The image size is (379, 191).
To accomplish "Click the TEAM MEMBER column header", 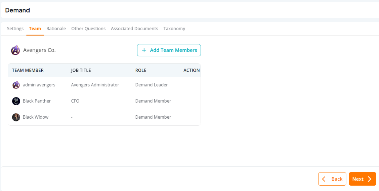I will (28, 70).
